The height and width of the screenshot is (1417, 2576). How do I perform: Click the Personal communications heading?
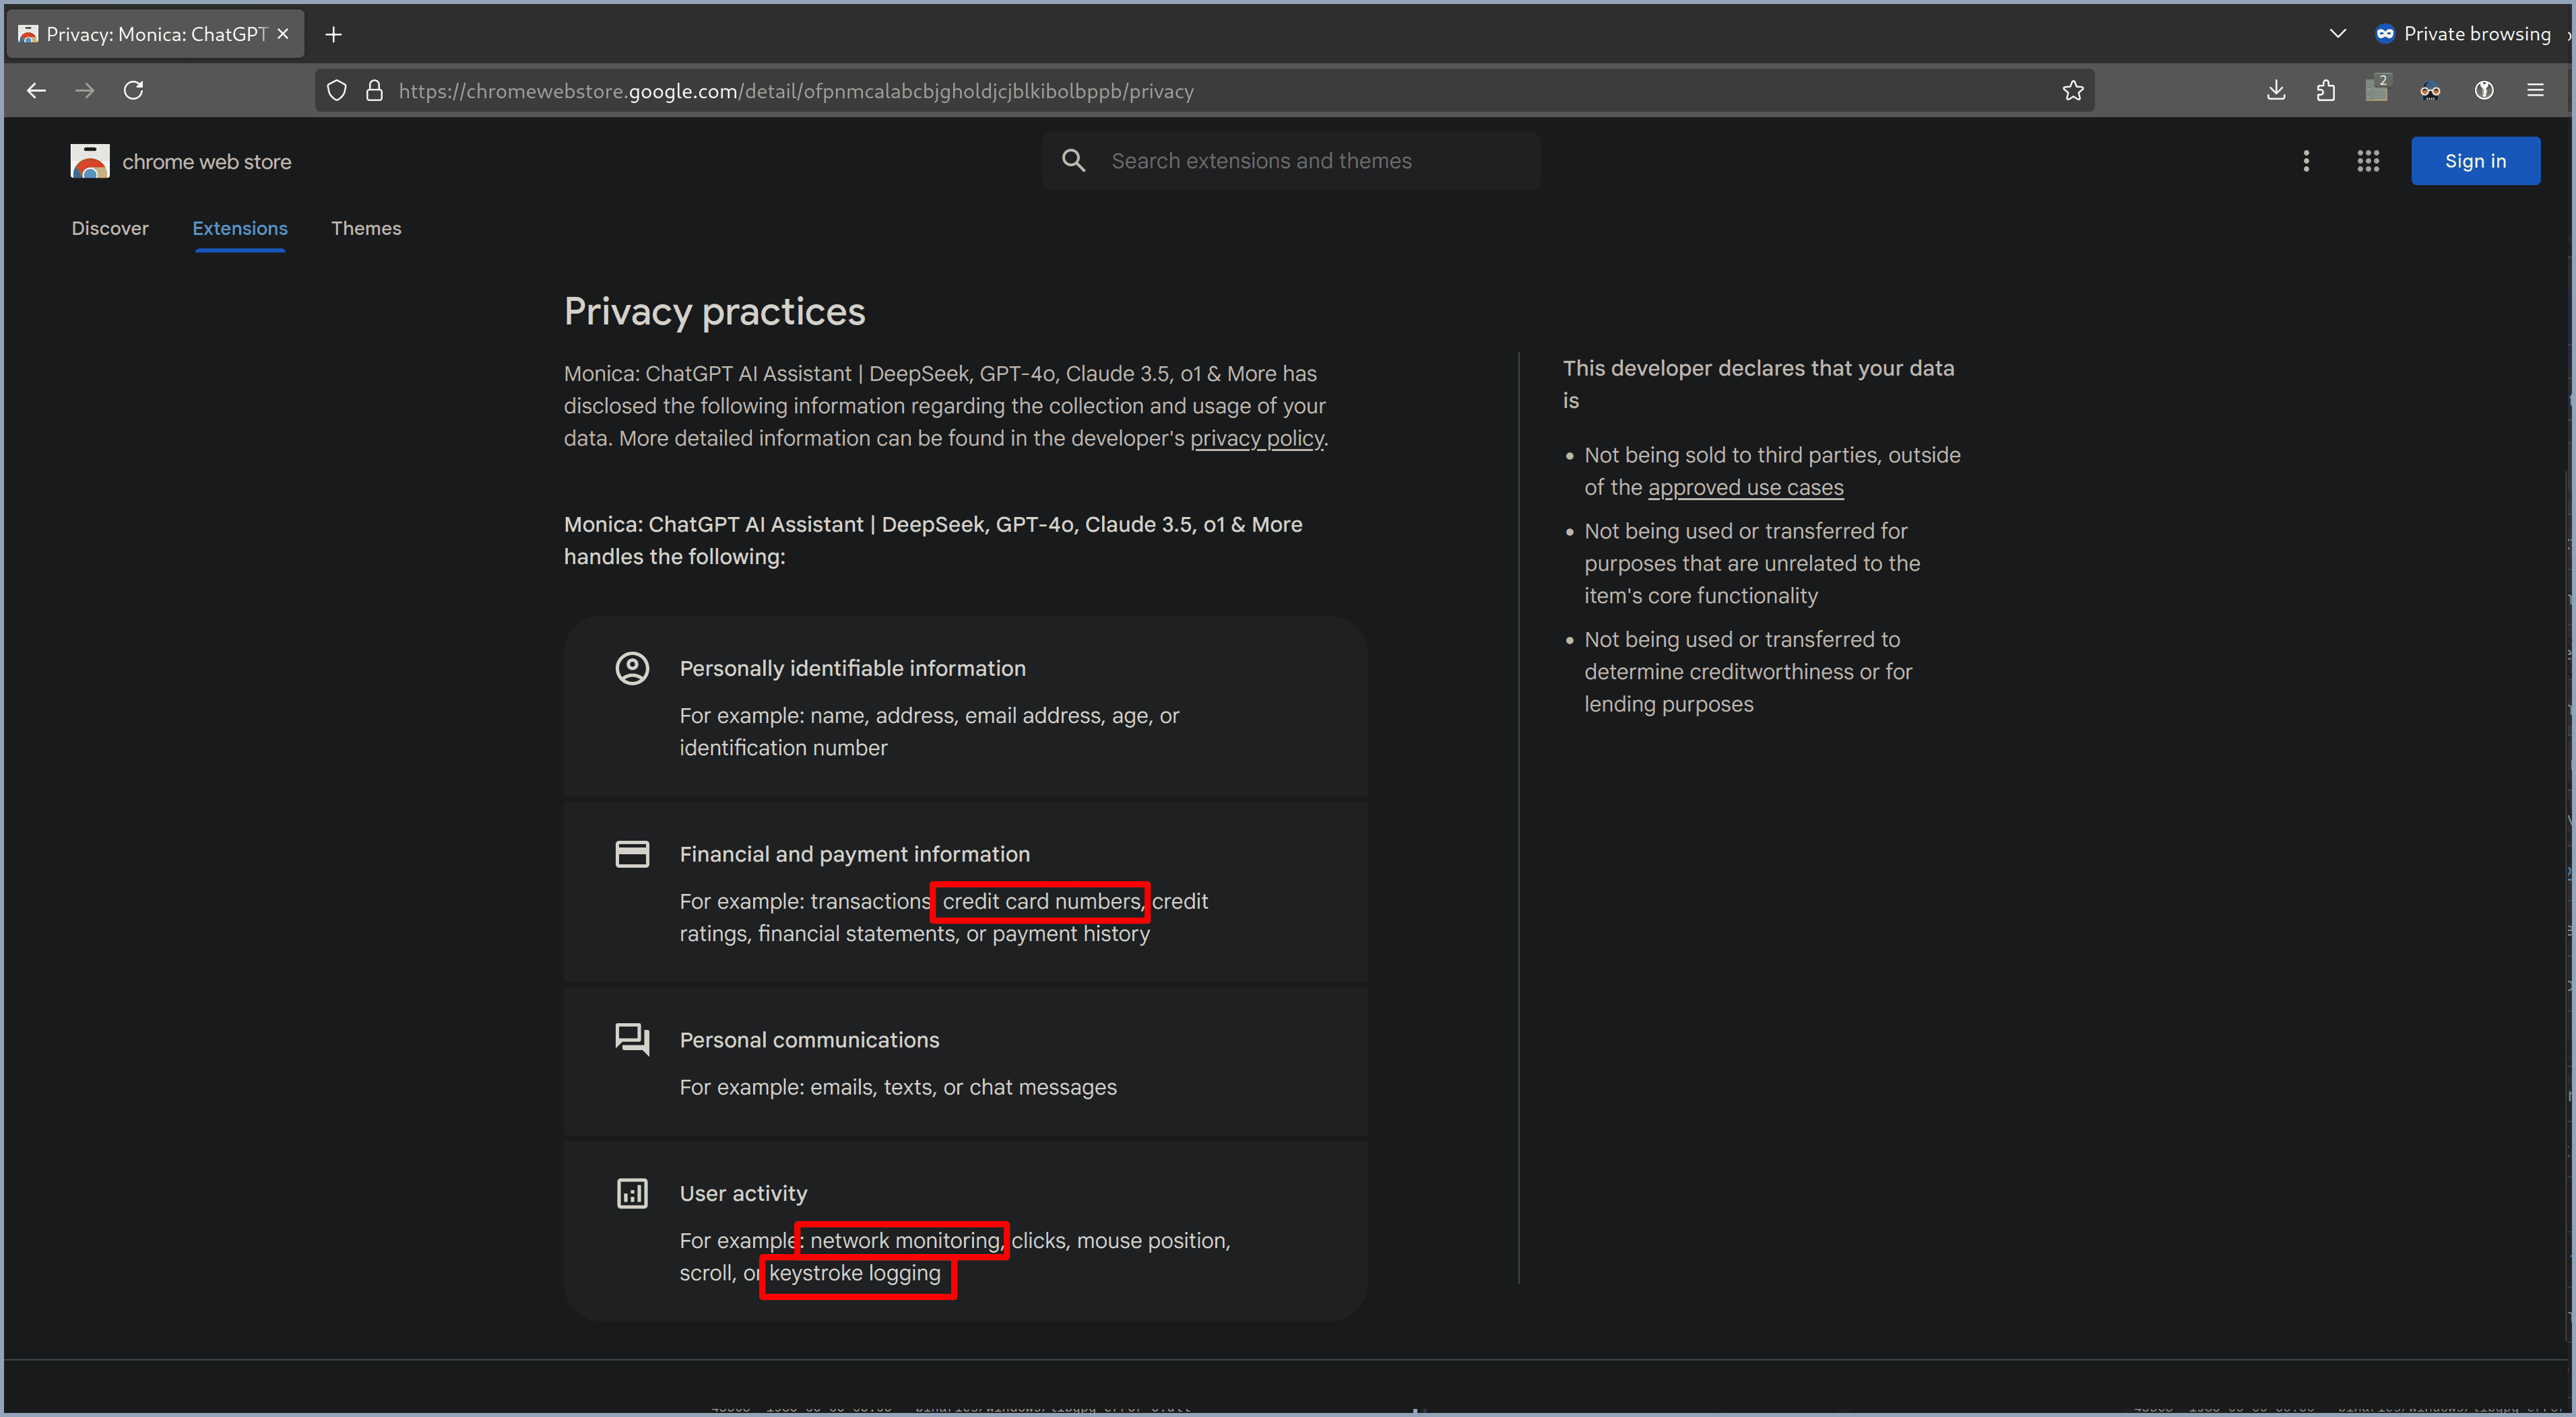tap(810, 1040)
